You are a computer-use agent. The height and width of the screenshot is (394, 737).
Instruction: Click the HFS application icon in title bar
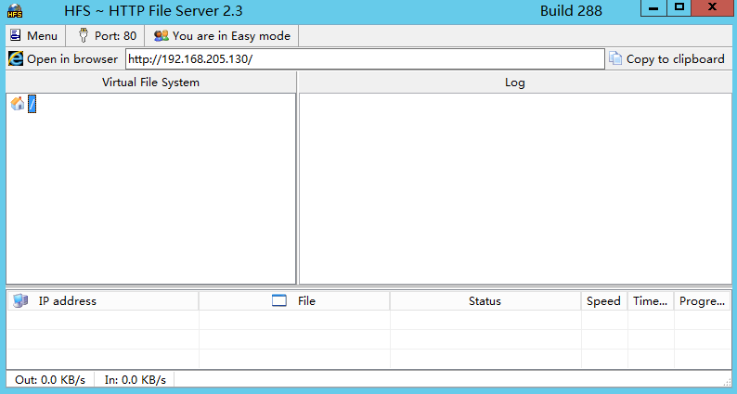[x=15, y=10]
